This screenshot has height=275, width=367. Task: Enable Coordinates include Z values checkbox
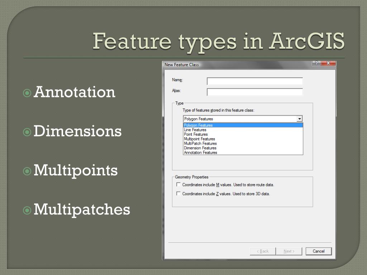tap(178, 193)
